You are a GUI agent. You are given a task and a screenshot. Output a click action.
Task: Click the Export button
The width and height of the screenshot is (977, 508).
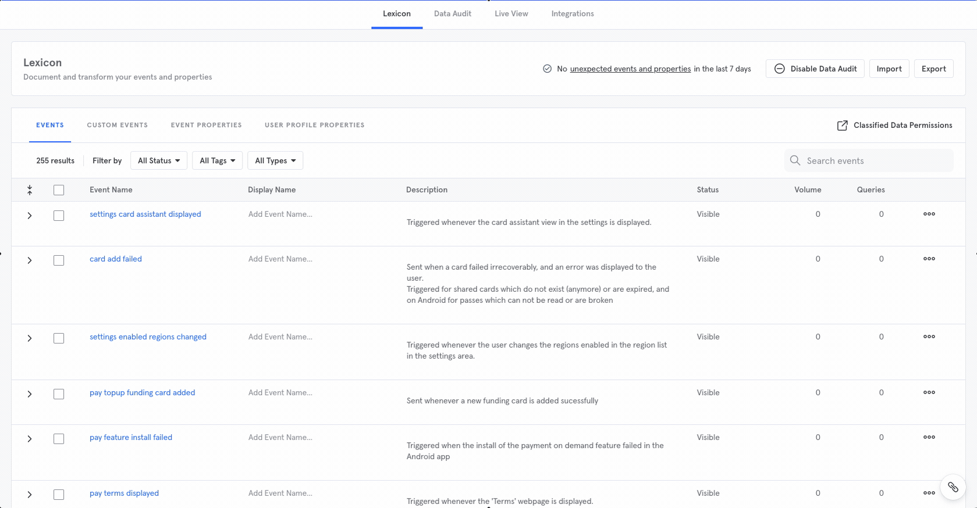(933, 69)
